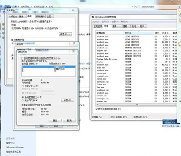The width and height of the screenshot is (181, 156).
Task: Cancel the Virtual Memory dialog with 取消
Action: (x=69, y=121)
